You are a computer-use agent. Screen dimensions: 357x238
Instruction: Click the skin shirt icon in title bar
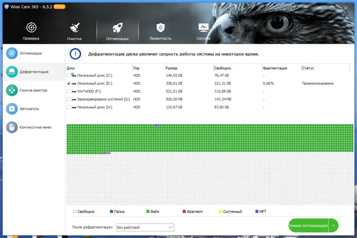pyautogui.click(x=293, y=8)
